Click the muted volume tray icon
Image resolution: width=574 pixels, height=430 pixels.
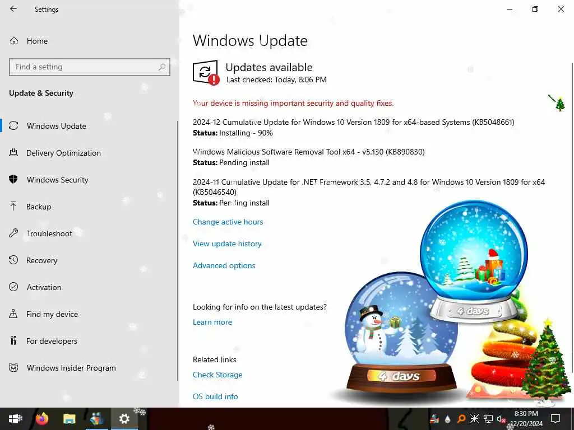point(501,419)
